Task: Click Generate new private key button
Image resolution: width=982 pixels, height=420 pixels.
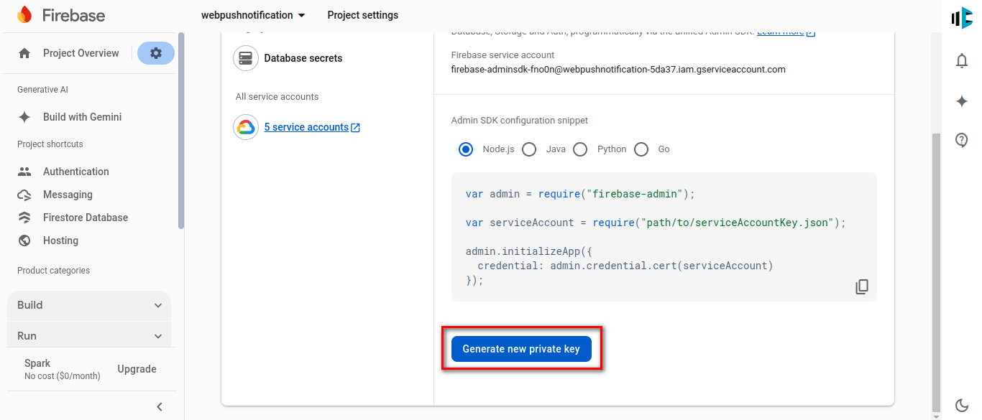Action: pyautogui.click(x=521, y=349)
